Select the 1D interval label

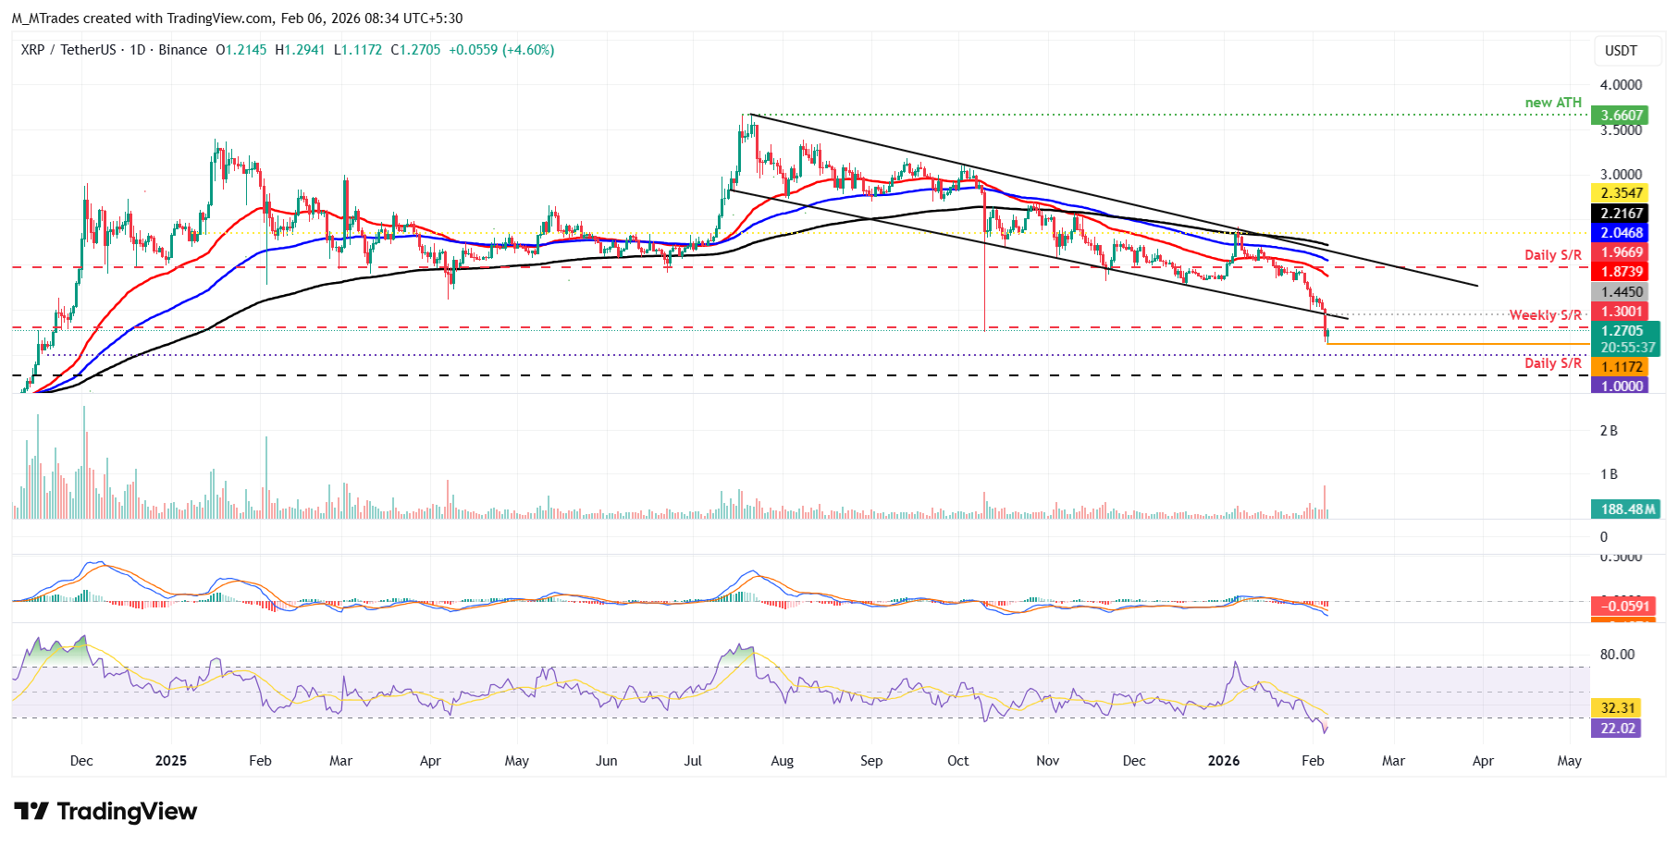[137, 50]
